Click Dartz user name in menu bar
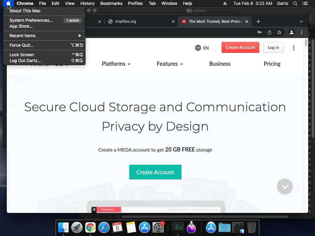 283,3
